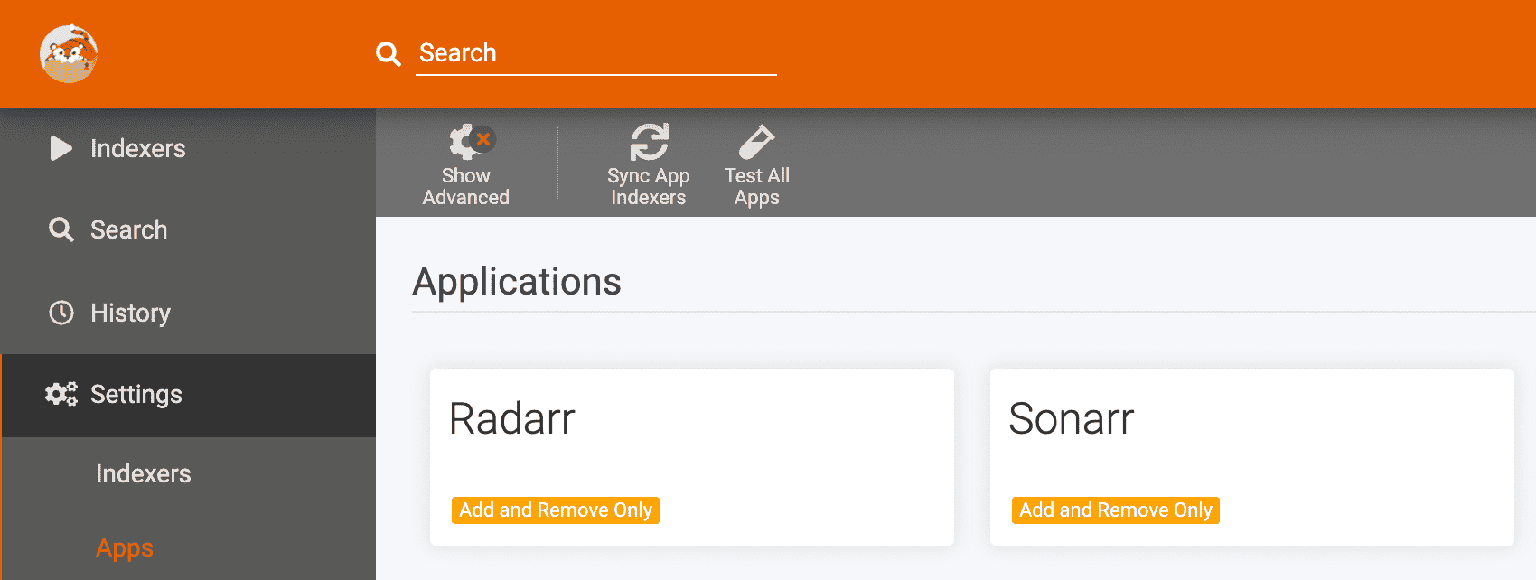Open the Radarr application card
1536x580 pixels.
coord(692,457)
